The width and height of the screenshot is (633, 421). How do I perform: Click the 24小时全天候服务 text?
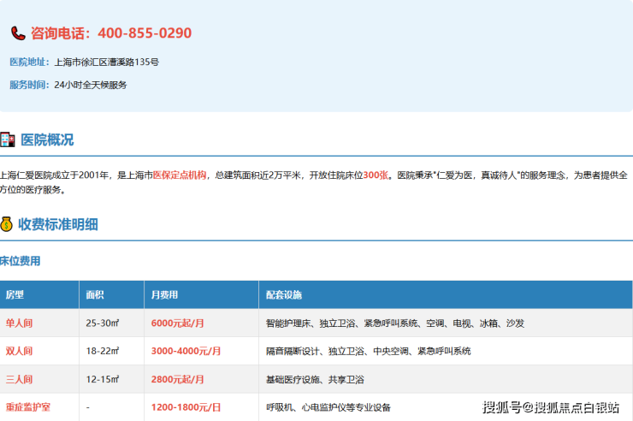(90, 85)
